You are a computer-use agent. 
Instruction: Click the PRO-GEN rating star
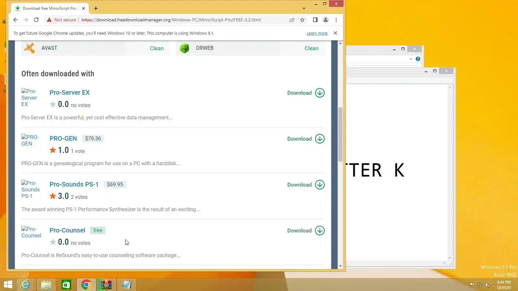53,150
